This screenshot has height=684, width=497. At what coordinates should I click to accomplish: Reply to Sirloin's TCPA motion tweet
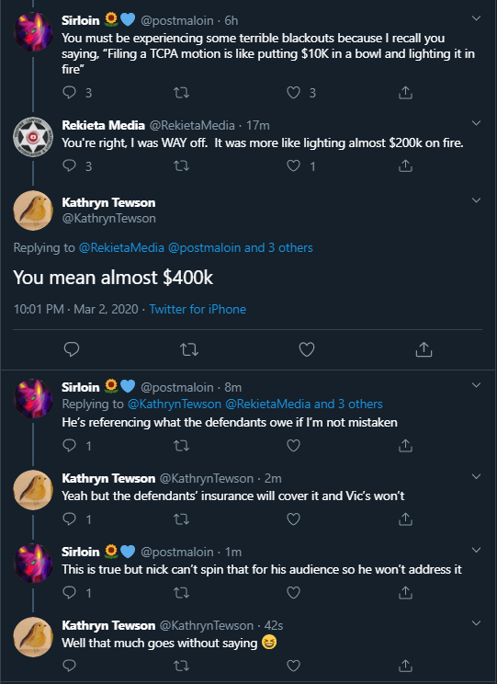point(70,93)
